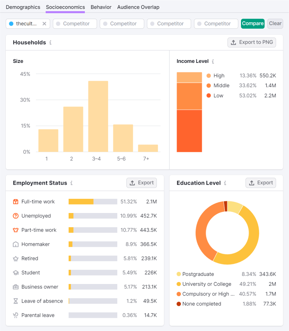Click Export to PNG for Households
The width and height of the screenshot is (289, 331).
(251, 42)
